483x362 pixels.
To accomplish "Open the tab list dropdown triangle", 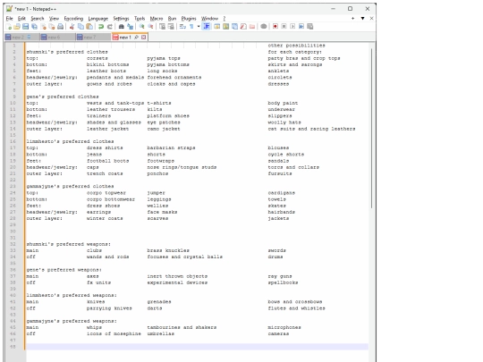I will click(362, 19).
